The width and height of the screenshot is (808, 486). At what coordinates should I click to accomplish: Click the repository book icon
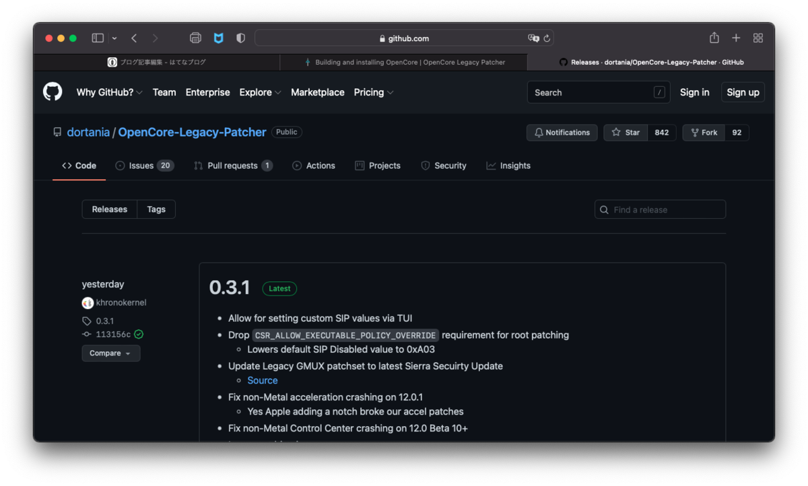(57, 132)
